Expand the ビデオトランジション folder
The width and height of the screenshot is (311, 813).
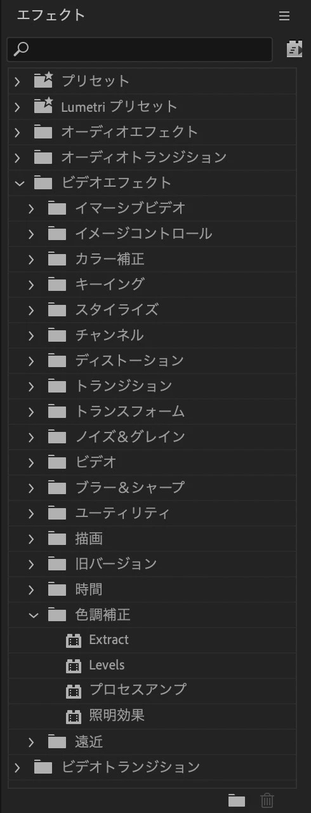pos(18,767)
